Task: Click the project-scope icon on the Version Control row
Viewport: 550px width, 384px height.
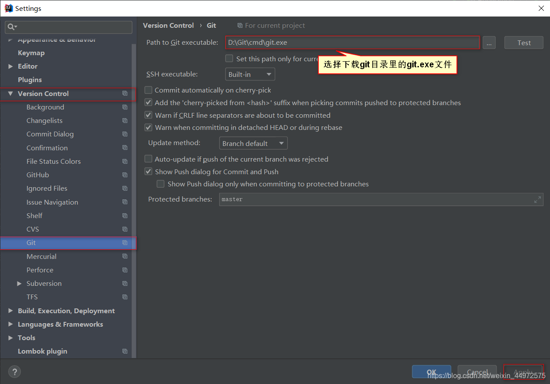Action: pyautogui.click(x=125, y=93)
